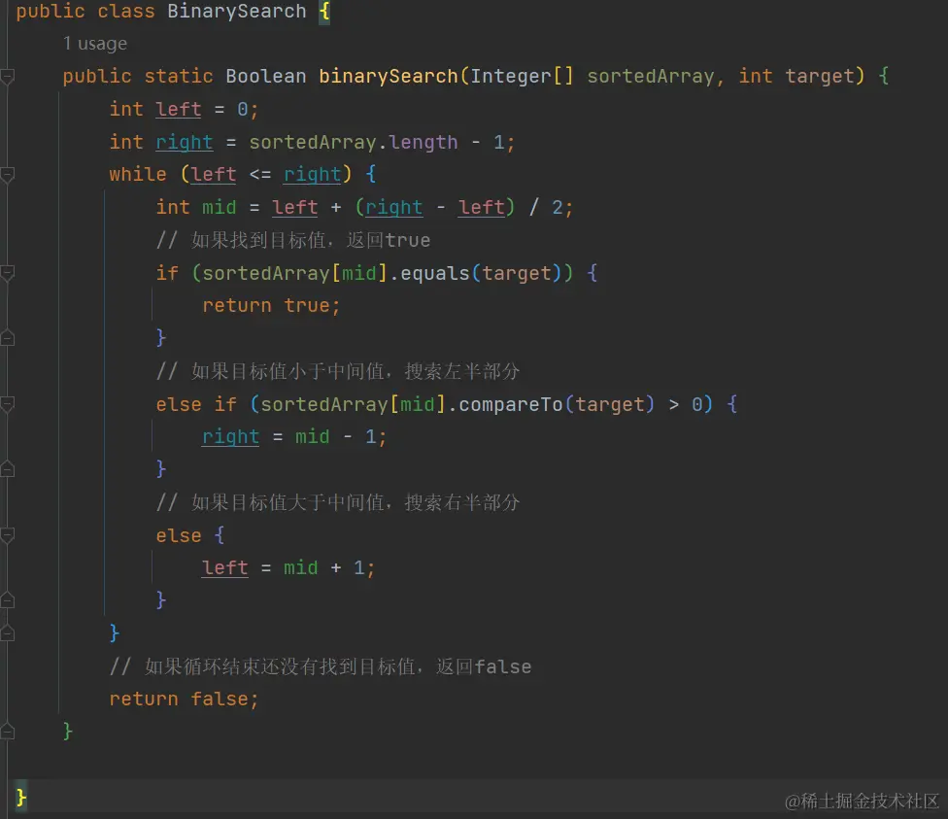Image resolution: width=948 pixels, height=819 pixels.
Task: Click the BinarySearch class name
Action: (x=236, y=11)
